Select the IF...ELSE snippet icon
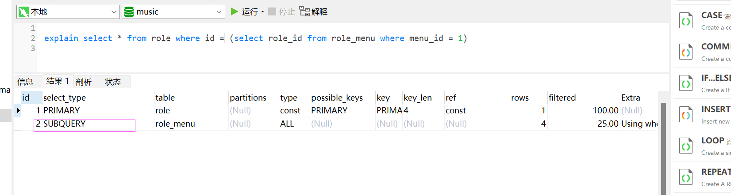 pos(686,83)
